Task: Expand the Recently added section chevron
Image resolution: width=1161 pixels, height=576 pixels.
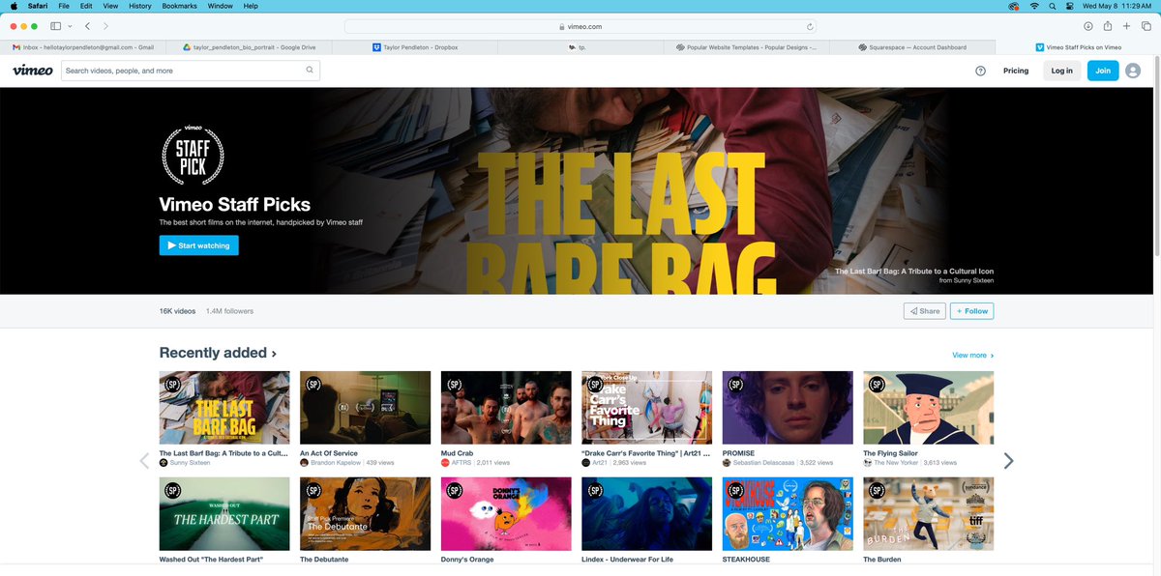Action: 274,354
